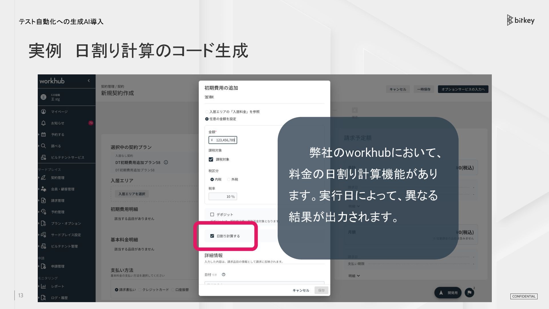Expand the 調べる sidebar arrow
Viewport: 549px width, 309px height.
39,146
